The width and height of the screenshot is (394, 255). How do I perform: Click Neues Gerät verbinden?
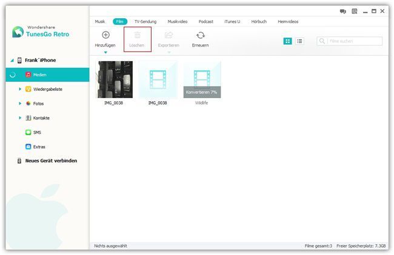(x=51, y=161)
